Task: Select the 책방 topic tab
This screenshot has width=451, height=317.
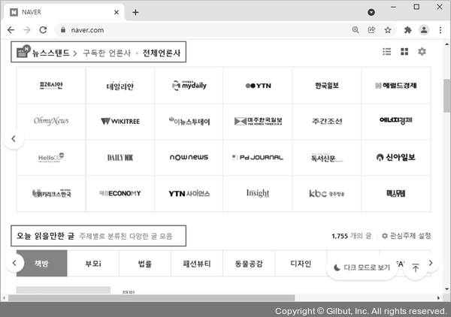Action: pyautogui.click(x=41, y=263)
